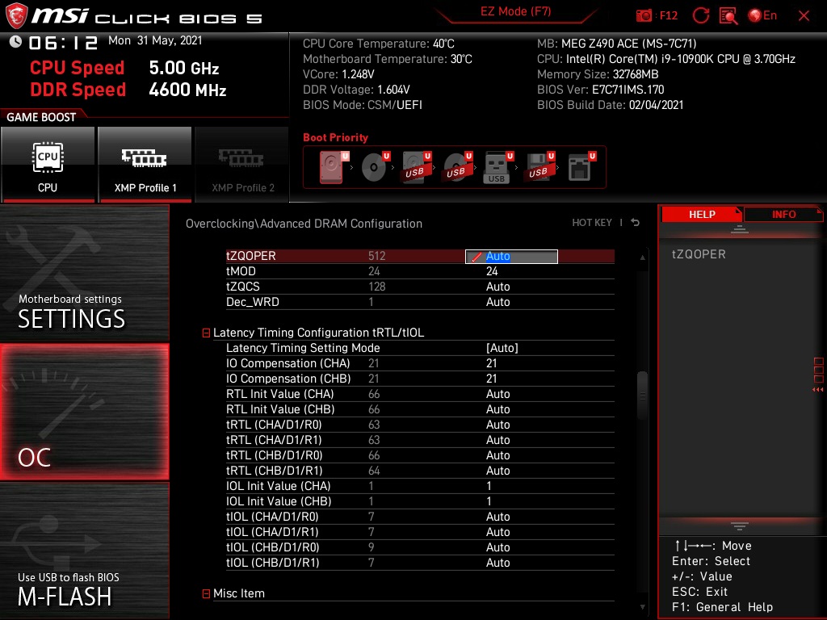Collapse Latency Timing Configuration tRTL/tIOL section
Screen dimensions: 827x620
[x=206, y=333]
